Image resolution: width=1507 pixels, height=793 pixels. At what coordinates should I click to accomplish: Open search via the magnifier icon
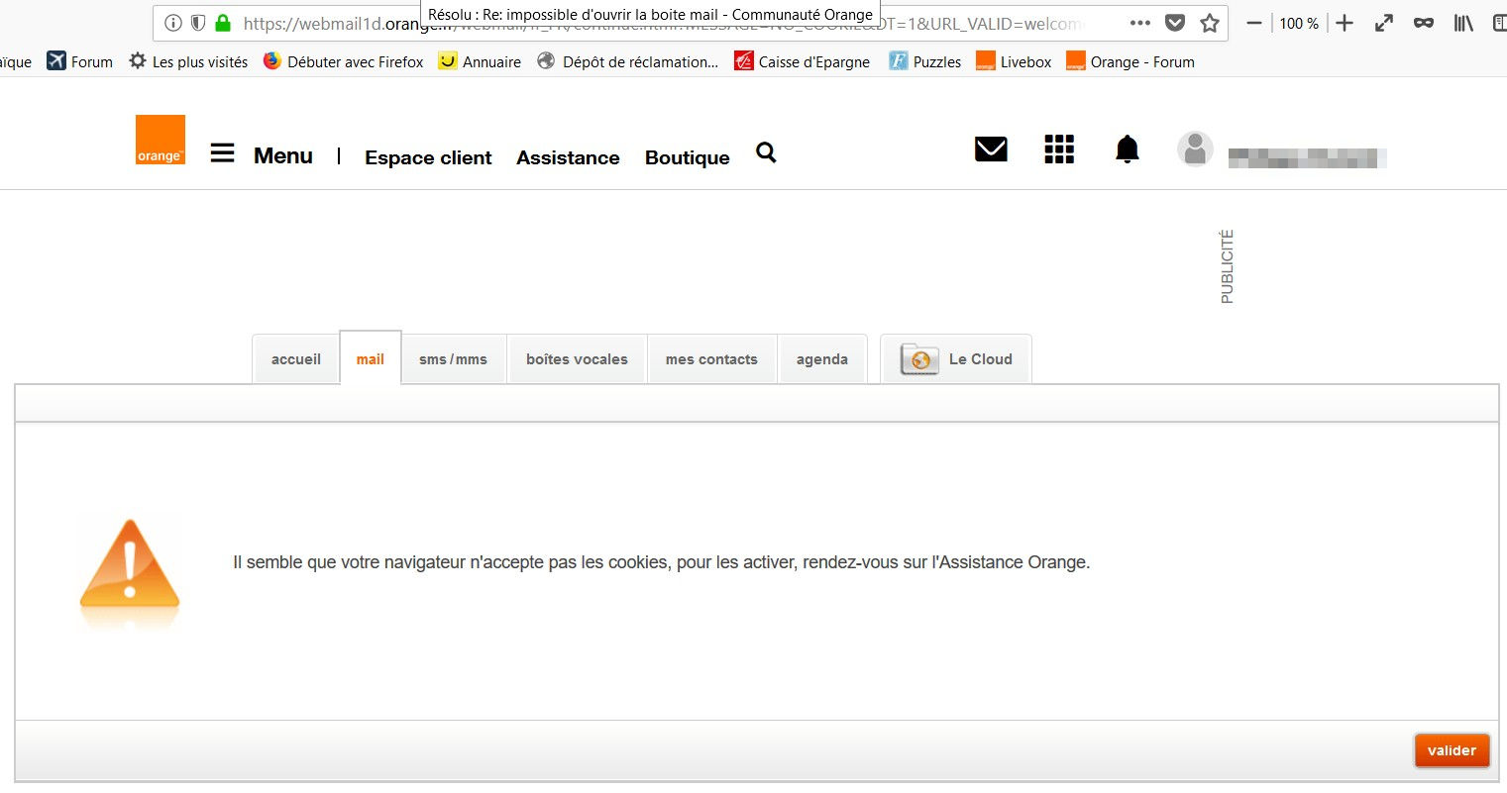[765, 153]
